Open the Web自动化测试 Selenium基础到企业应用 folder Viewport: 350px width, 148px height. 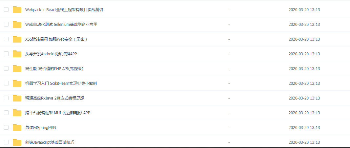pos(61,25)
